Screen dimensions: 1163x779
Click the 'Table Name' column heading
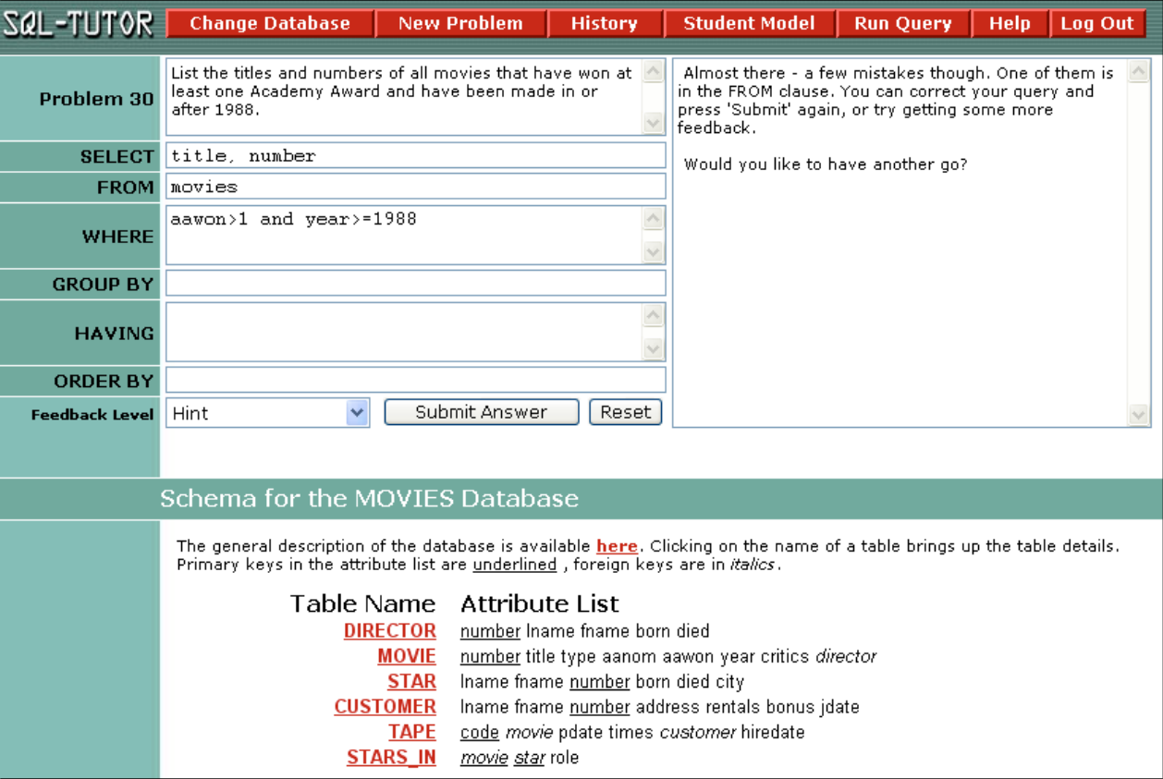[362, 604]
